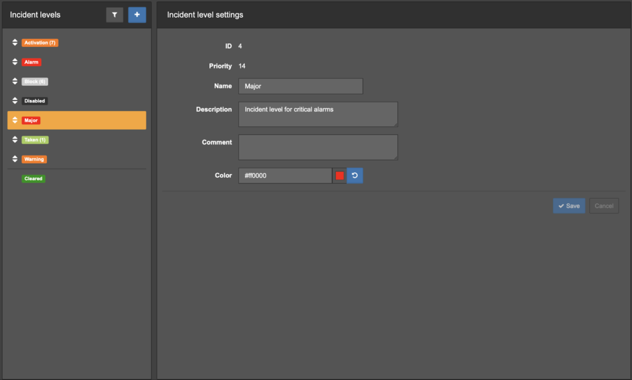Image resolution: width=632 pixels, height=380 pixels.
Task: Click the sort arrows on the Major row
Action: [x=15, y=120]
